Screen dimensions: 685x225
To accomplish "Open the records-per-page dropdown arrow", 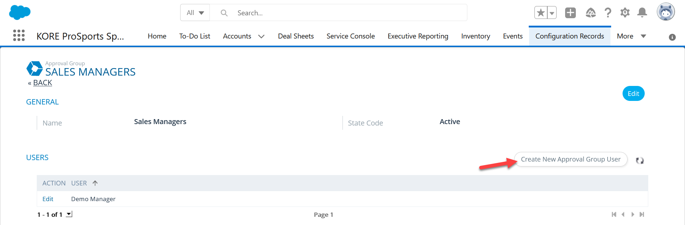I will (x=69, y=214).
